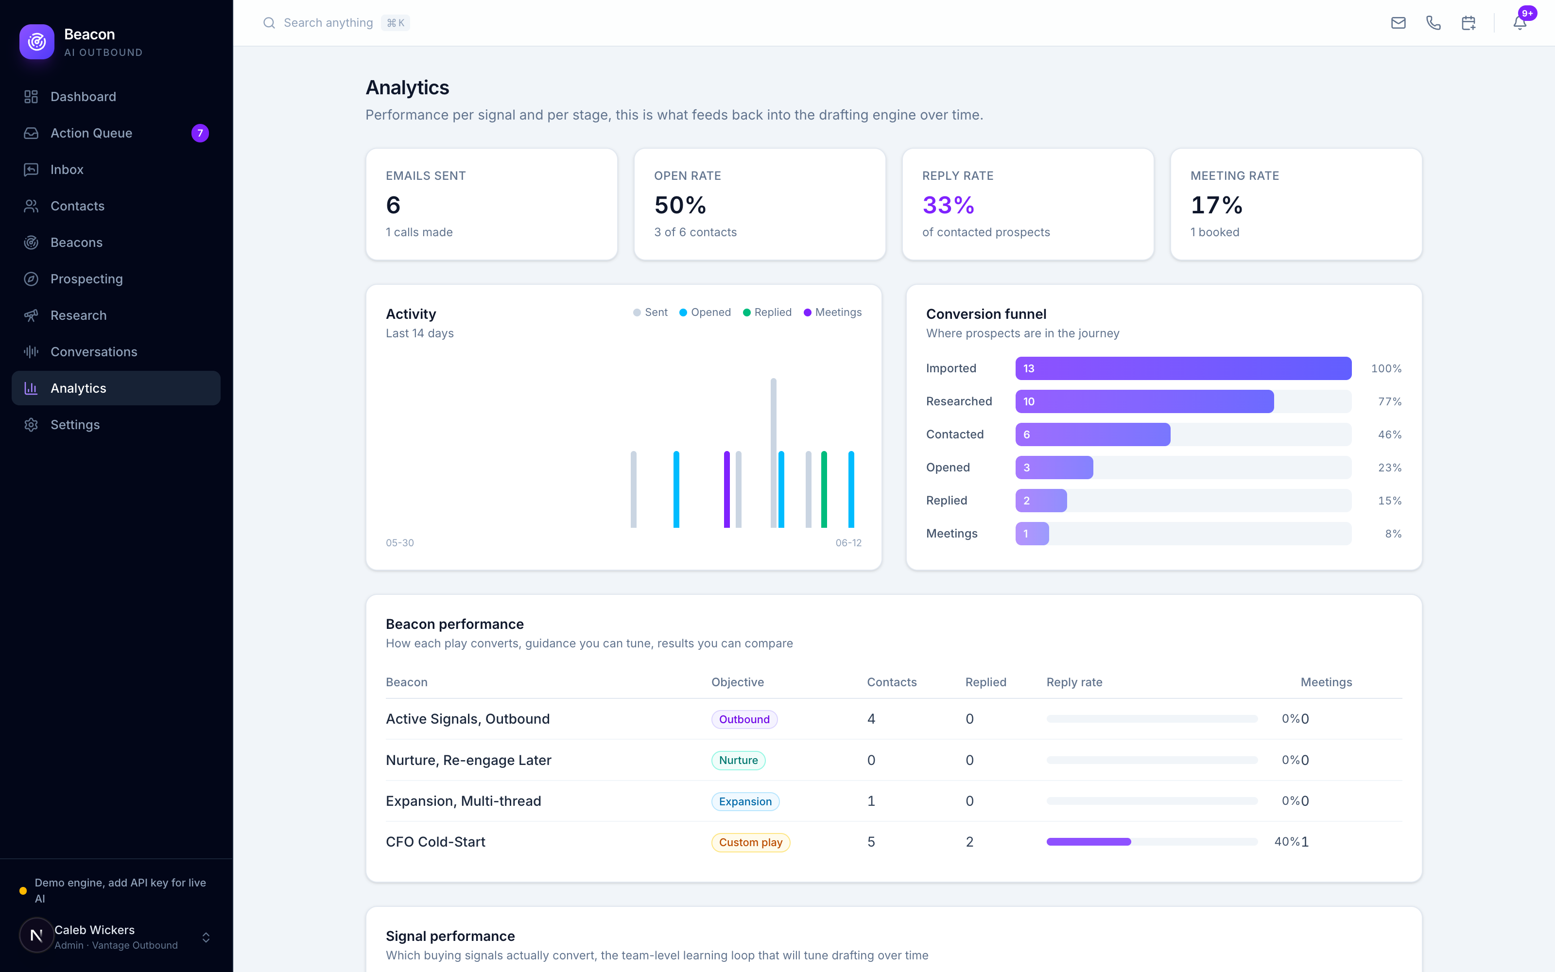The image size is (1555, 972).
Task: Click the Beacons radar icon
Action: click(31, 243)
